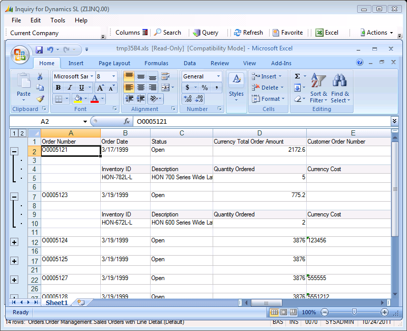This screenshot has height=331, width=407.
Task: Open the Tools menu
Action: click(57, 20)
